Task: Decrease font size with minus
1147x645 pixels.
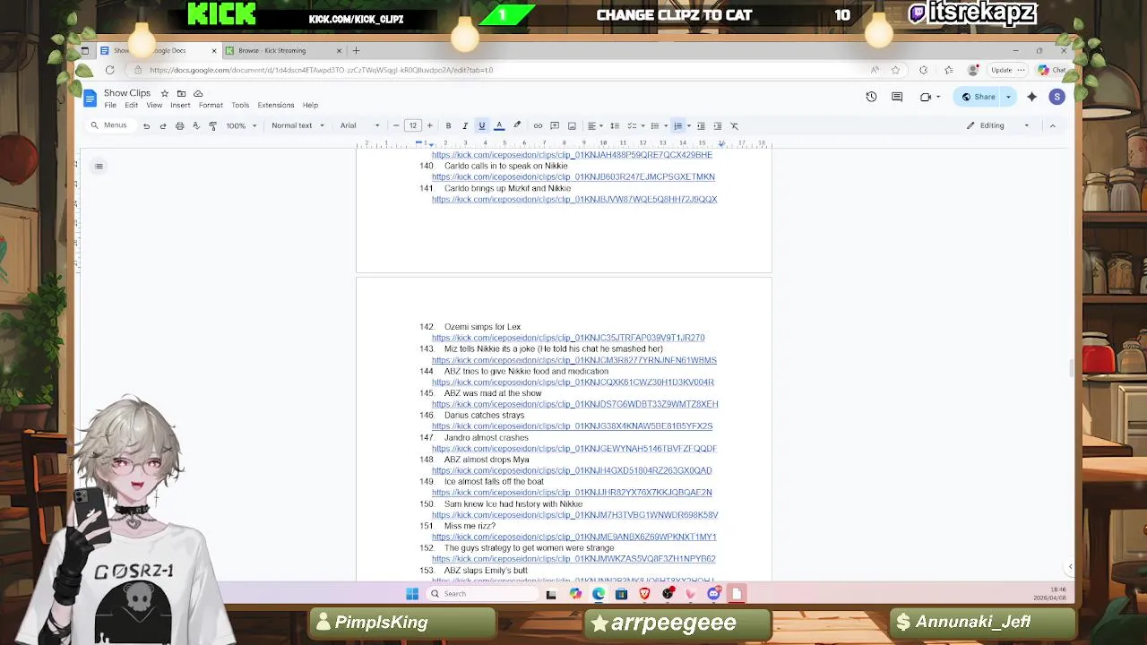Action: pyautogui.click(x=396, y=125)
